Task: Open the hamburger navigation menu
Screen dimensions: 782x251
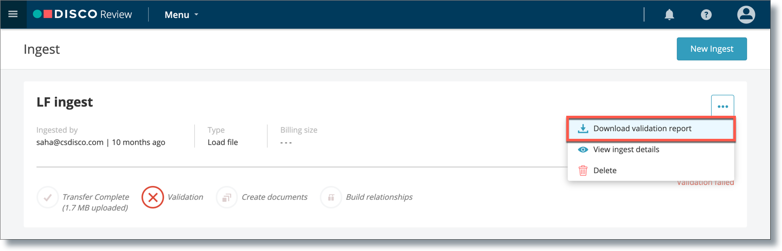Action: click(x=13, y=14)
